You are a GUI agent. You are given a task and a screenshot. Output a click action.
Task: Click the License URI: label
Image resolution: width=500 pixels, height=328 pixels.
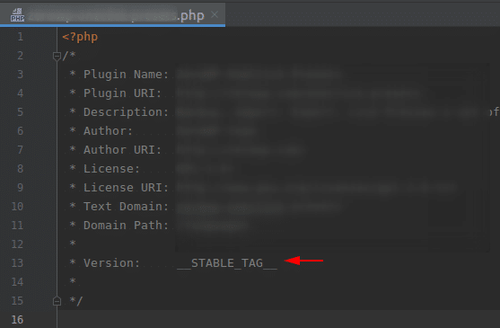(x=126, y=188)
